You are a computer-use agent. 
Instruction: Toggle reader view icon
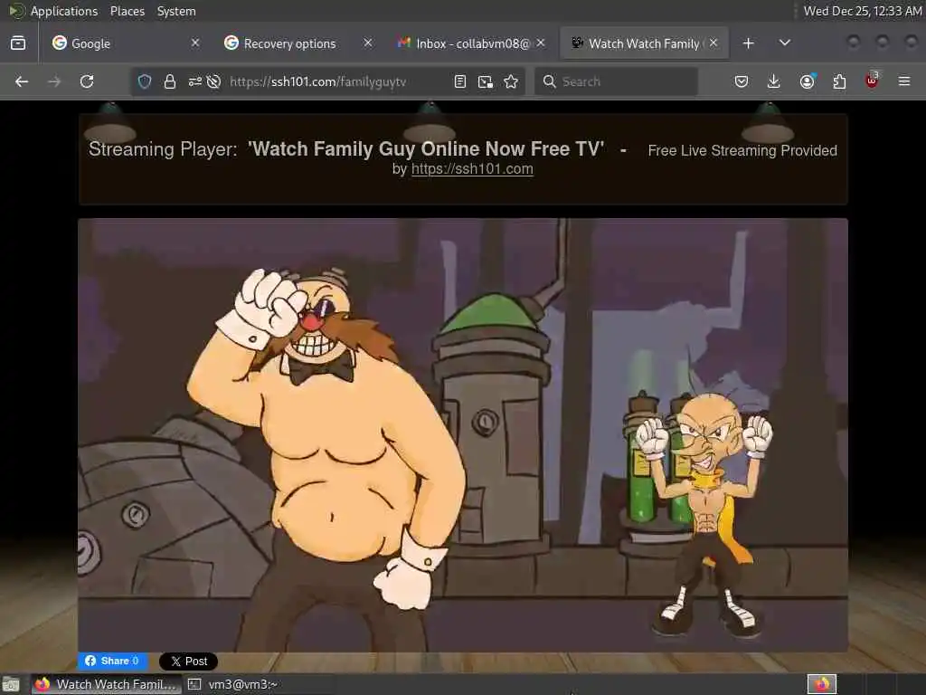tap(460, 81)
